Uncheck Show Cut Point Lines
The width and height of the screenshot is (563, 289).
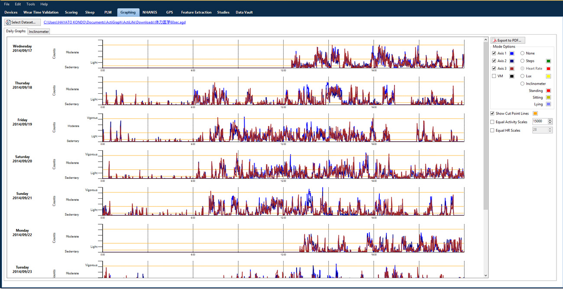click(x=493, y=114)
